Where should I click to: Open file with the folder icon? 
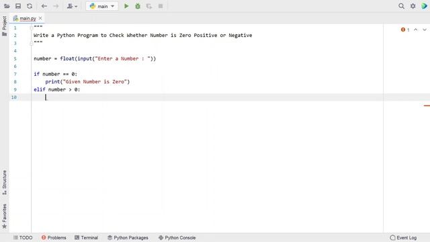(x=7, y=6)
